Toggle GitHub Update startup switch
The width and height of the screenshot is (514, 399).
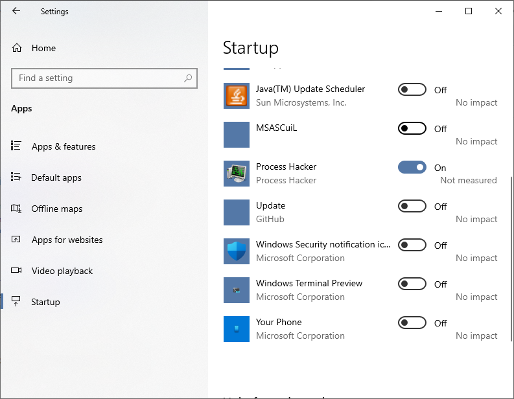click(x=412, y=206)
